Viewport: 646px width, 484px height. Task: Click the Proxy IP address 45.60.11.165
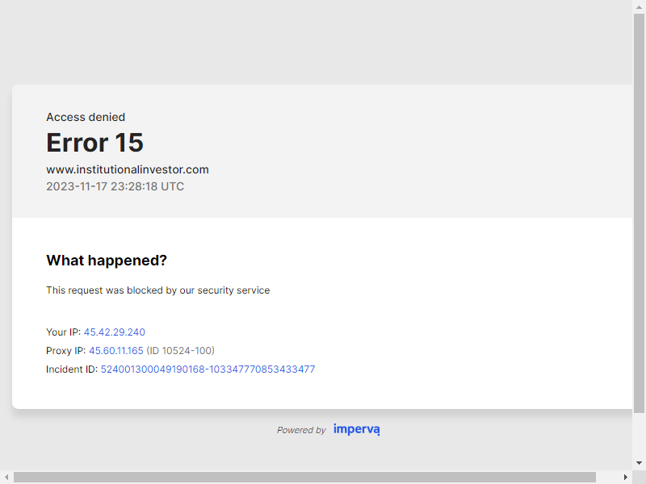(116, 351)
